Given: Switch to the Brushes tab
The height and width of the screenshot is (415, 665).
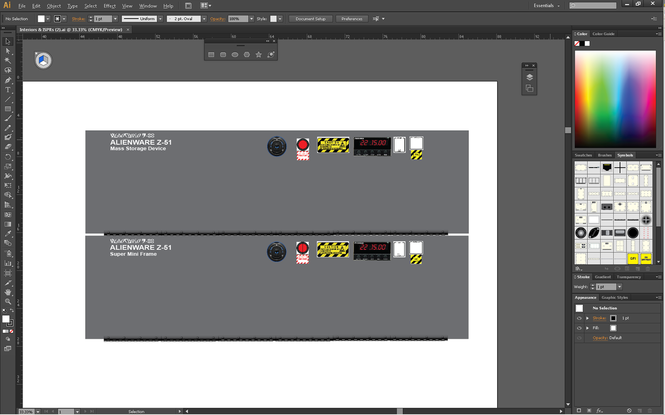Looking at the screenshot, I should [x=605, y=155].
